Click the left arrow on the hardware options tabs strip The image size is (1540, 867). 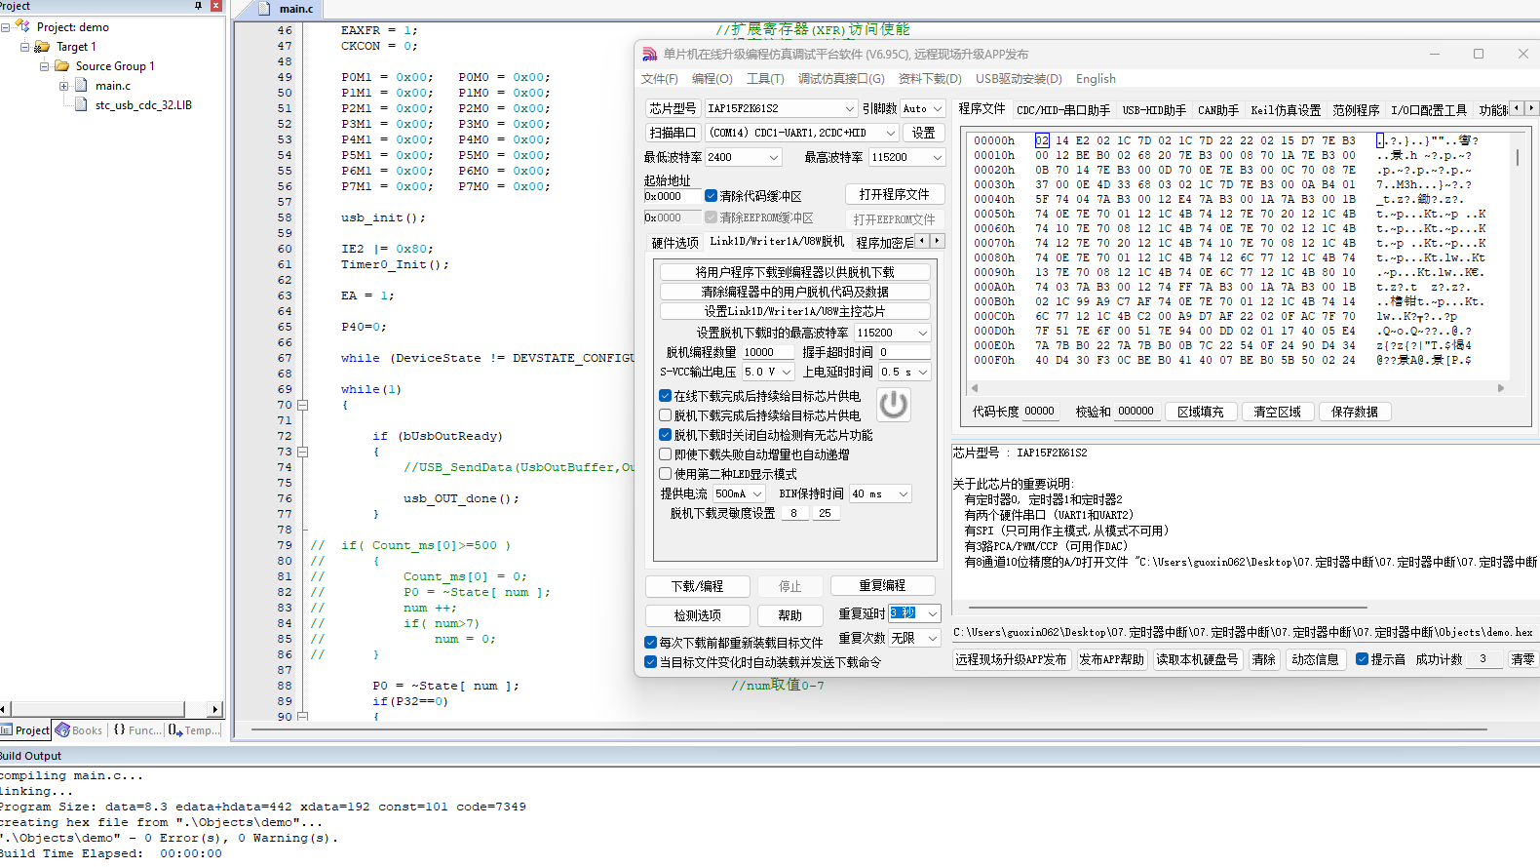(922, 240)
